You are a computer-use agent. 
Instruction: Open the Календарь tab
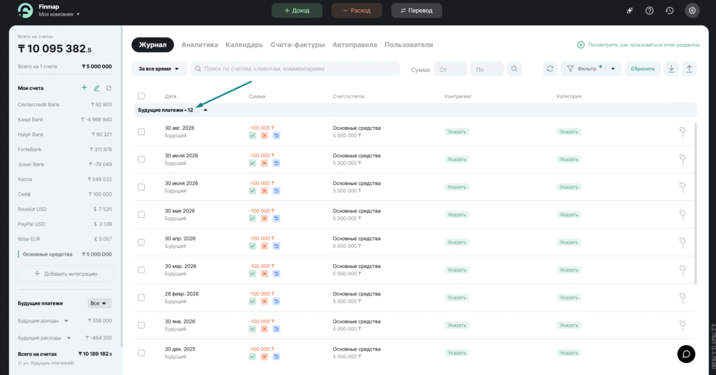click(x=244, y=45)
